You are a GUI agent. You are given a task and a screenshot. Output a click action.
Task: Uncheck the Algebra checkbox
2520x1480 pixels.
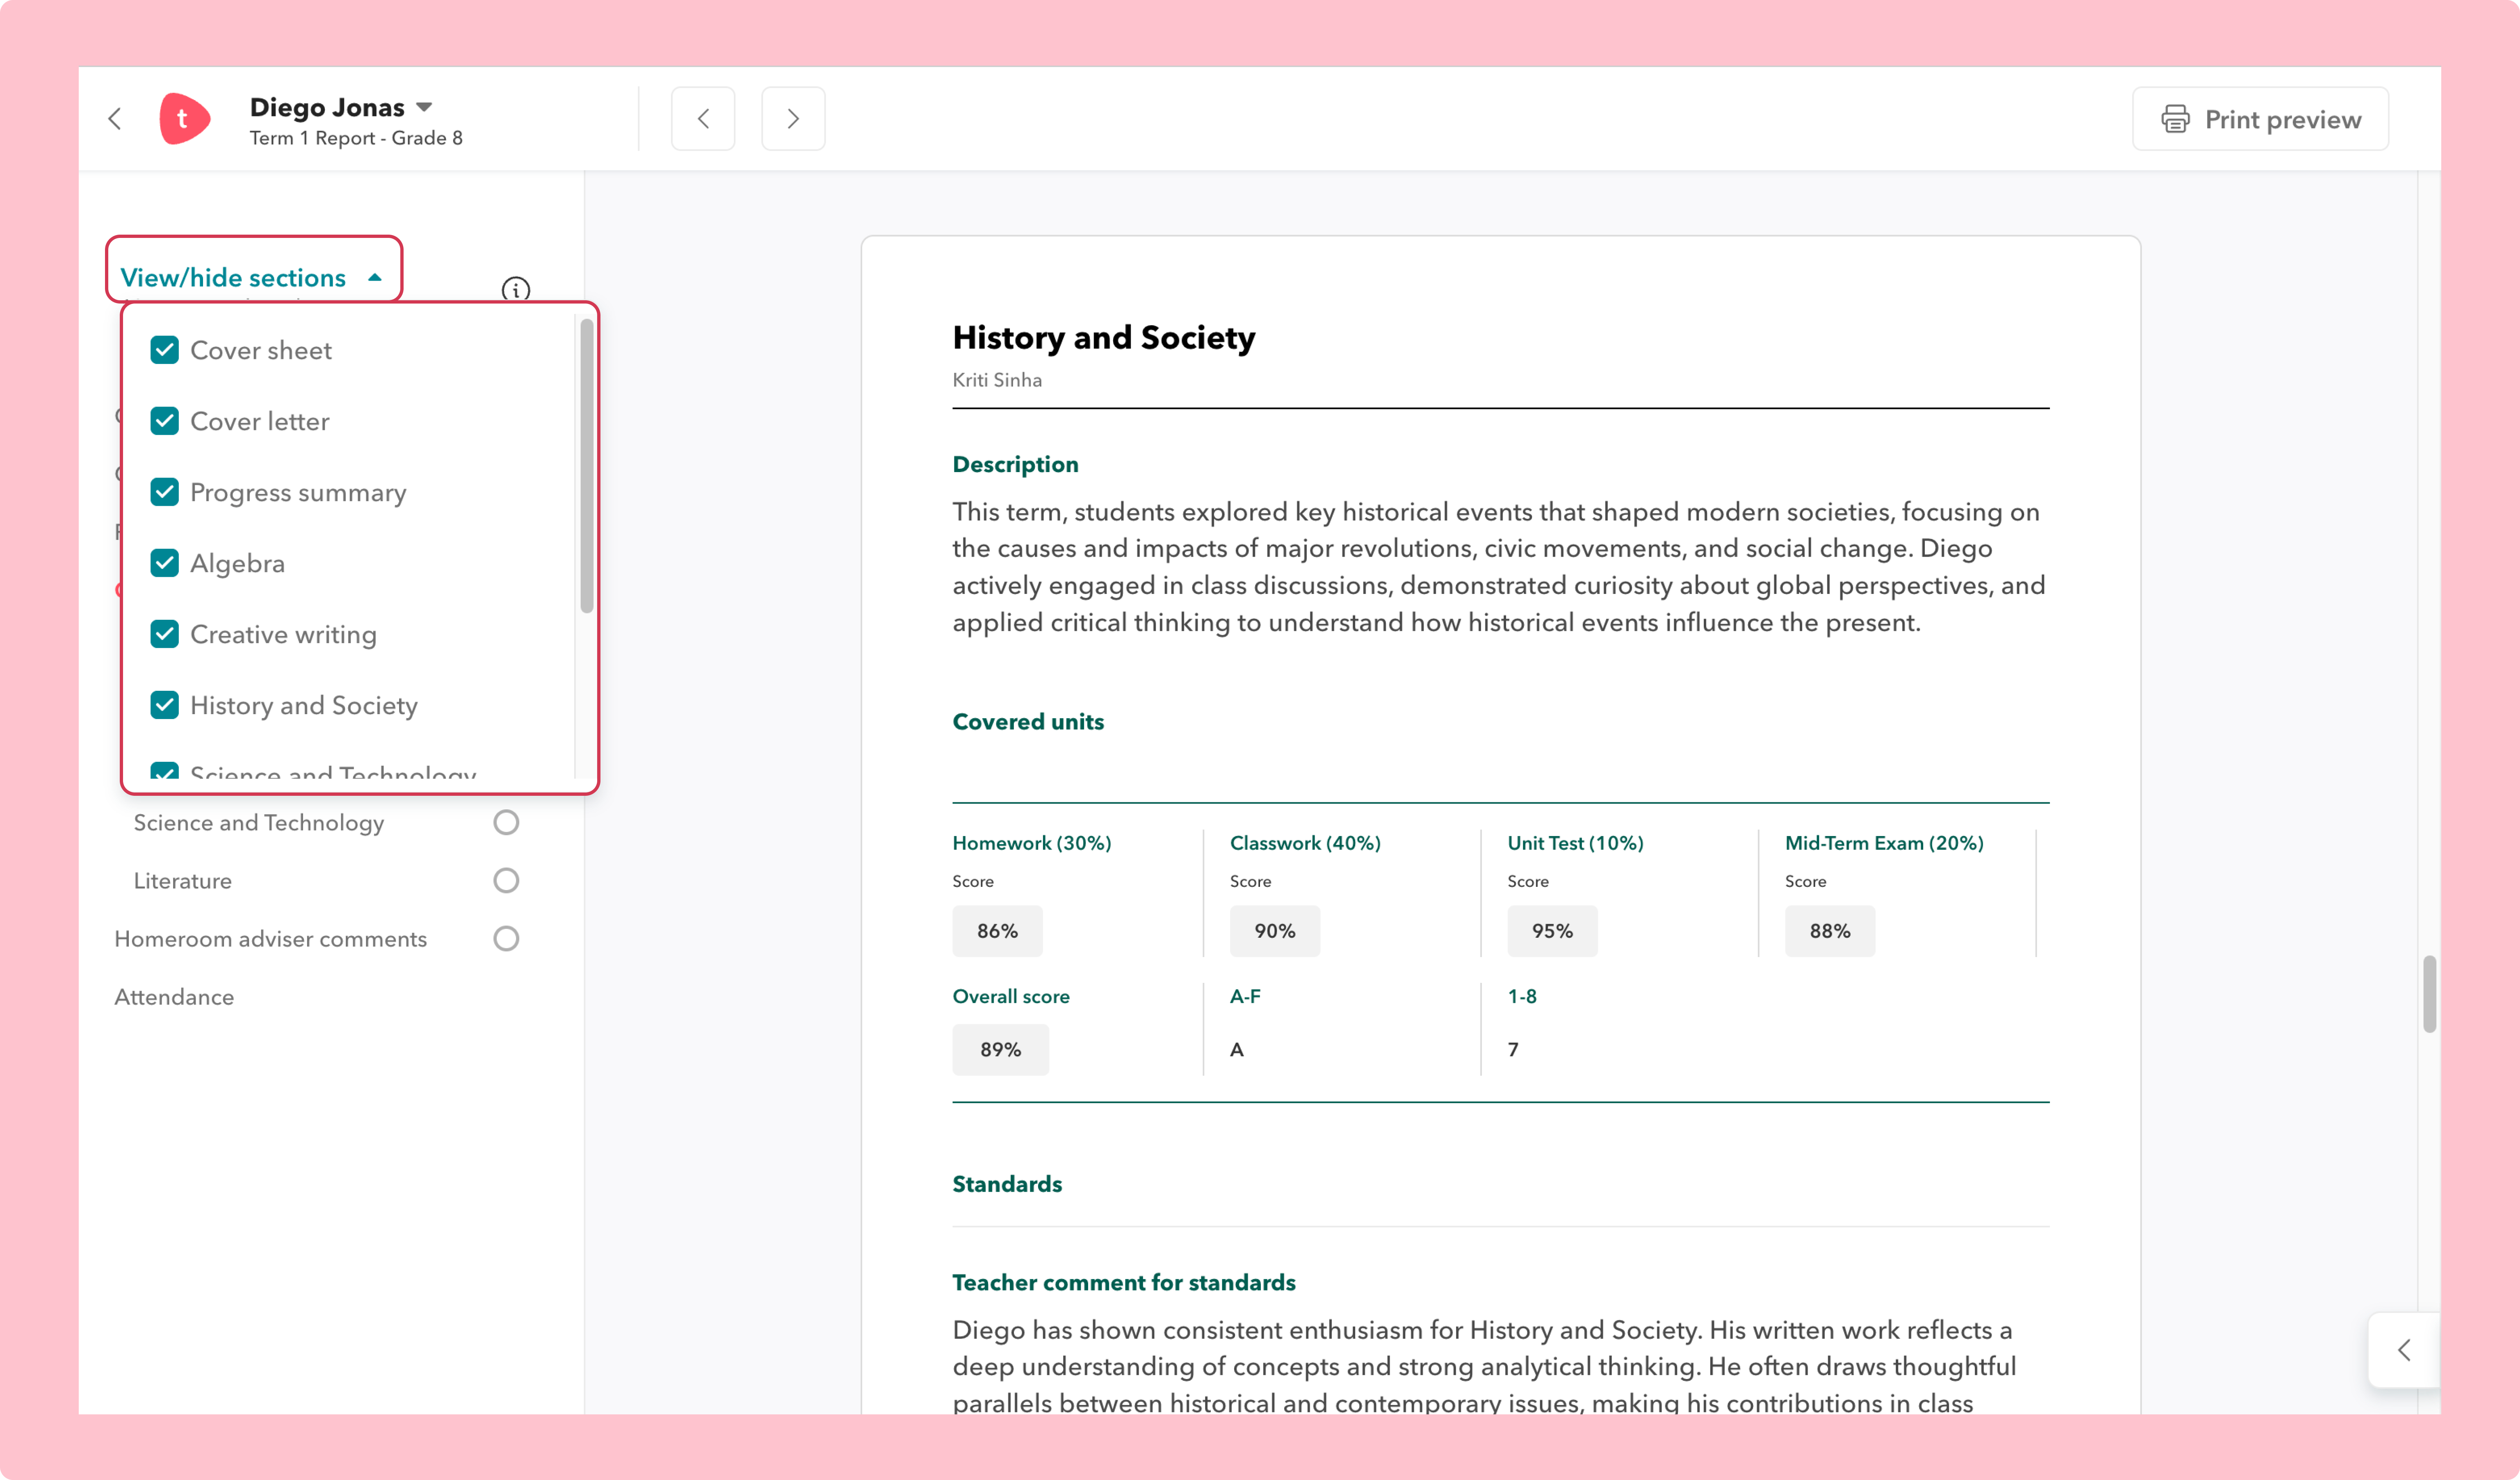164,563
